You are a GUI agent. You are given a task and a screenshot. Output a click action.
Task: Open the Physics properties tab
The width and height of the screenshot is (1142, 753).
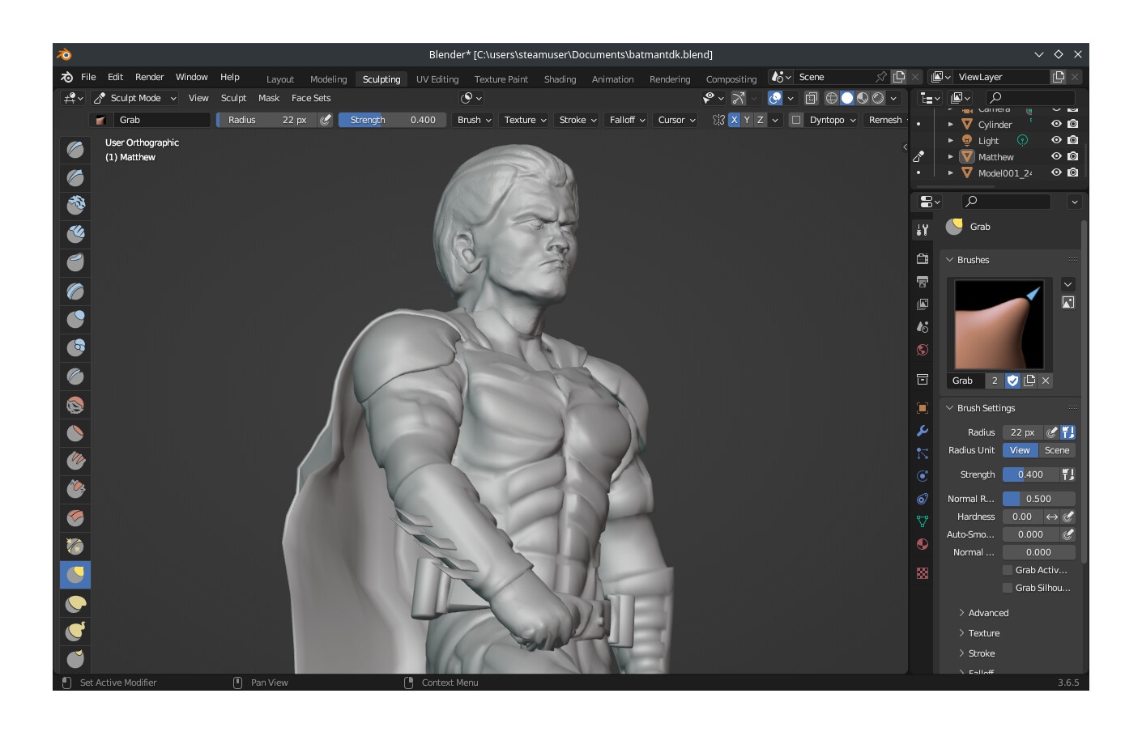pyautogui.click(x=923, y=476)
